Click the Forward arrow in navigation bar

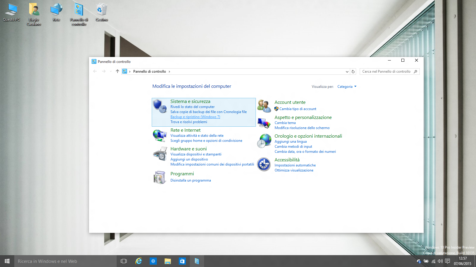(x=104, y=71)
